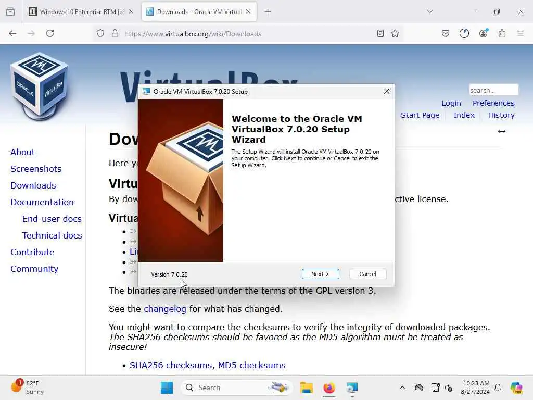The width and height of the screenshot is (533, 400).
Task: Open the Firefox account icon
Action: point(483,33)
